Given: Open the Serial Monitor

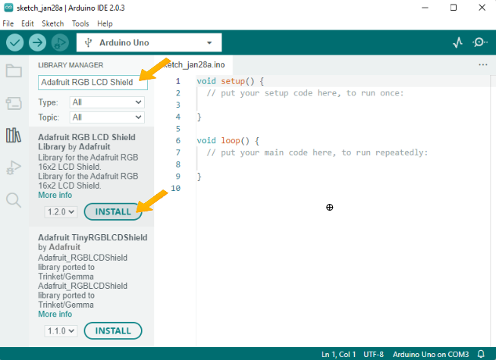Looking at the screenshot, I should tap(480, 42).
